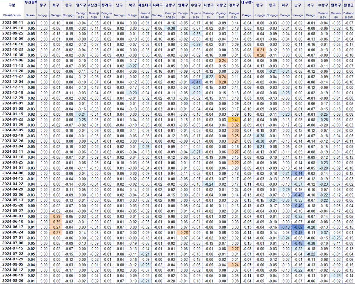The image size is (355, 284).
Task: Click the Gangseo-gu column header
Action: pos(234,15)
